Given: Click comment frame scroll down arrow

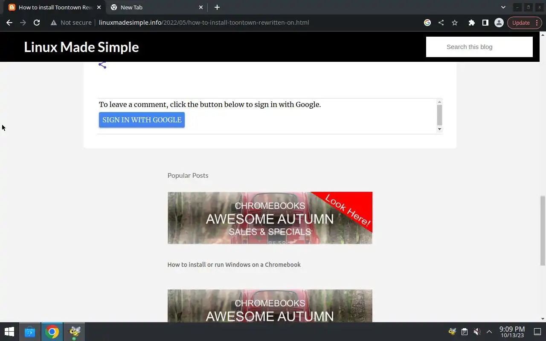Looking at the screenshot, I should 439,129.
